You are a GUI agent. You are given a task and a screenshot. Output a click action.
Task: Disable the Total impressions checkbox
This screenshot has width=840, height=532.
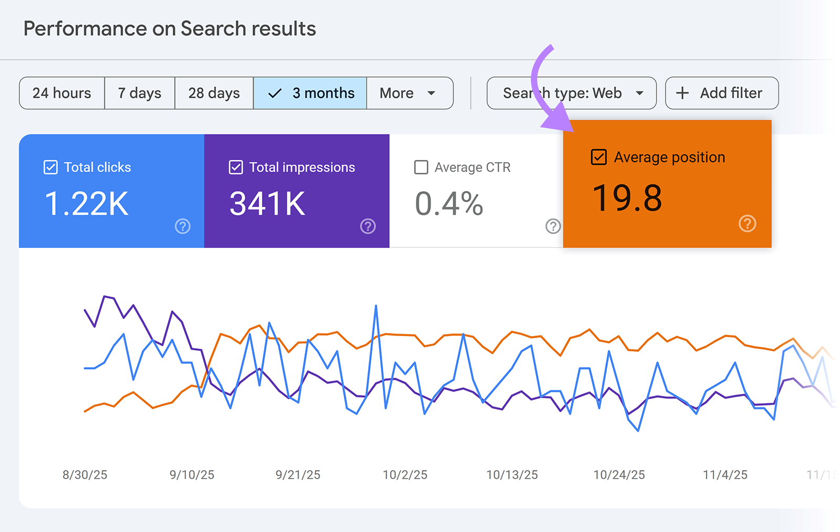[x=235, y=167]
